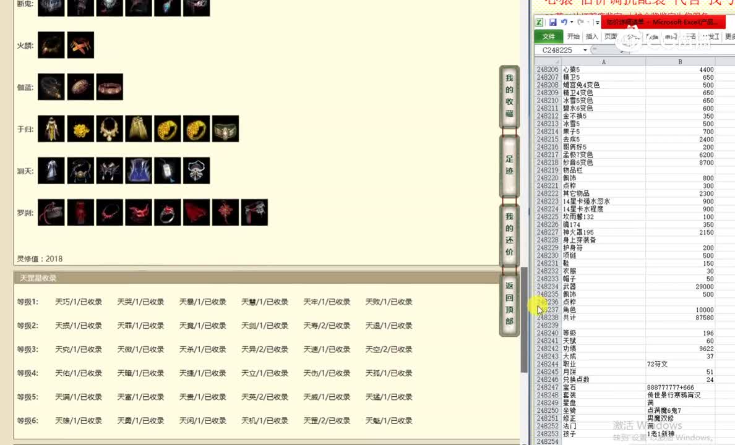735x445 pixels.
Task: Open the 我的收藏 side button
Action: click(x=510, y=96)
